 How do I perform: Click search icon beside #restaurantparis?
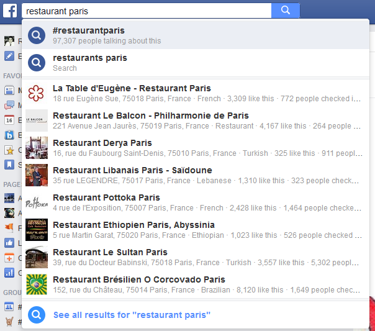37,35
